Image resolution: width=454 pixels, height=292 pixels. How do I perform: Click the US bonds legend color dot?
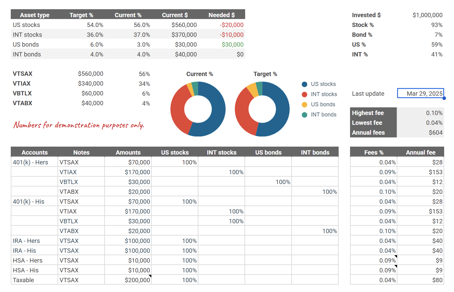click(305, 104)
